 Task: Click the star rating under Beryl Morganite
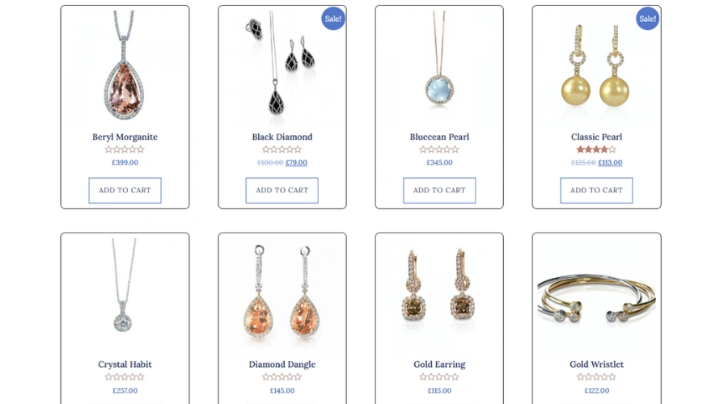[125, 149]
